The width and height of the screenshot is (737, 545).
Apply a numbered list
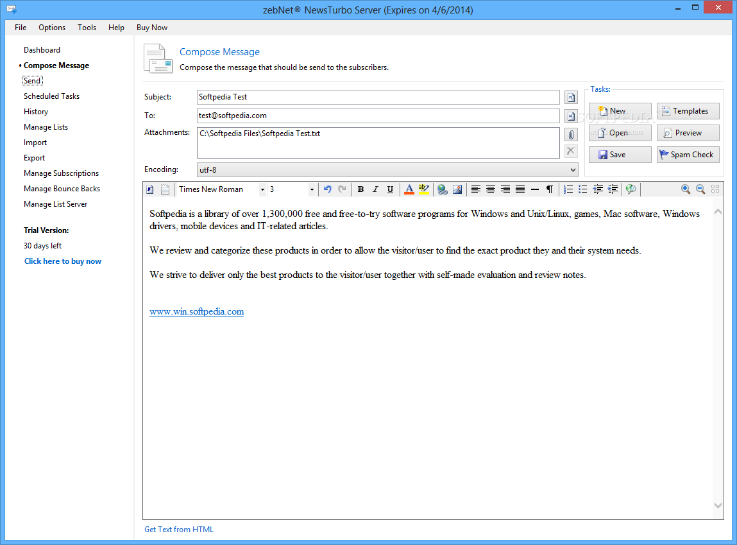pos(568,189)
